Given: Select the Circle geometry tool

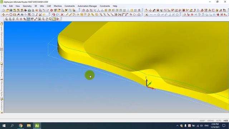Looking at the screenshot, I should [x=11, y=15].
